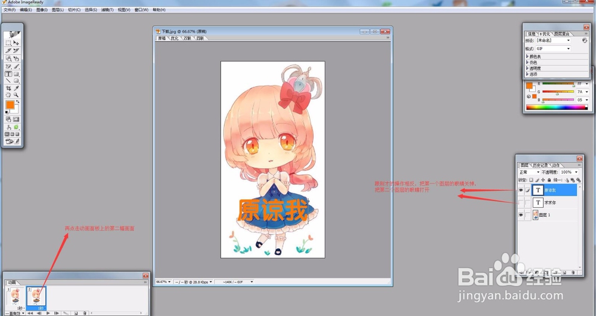Pick a color from the spectrum bar
Screen dimensions: 596x316
pyautogui.click(x=557, y=108)
